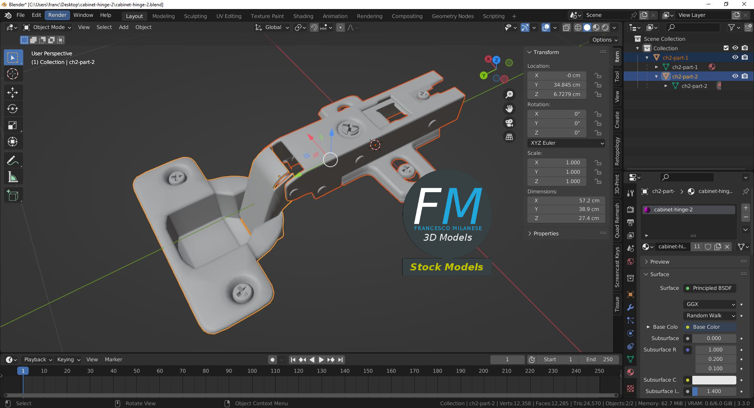This screenshot has width=754, height=408.
Task: Open Principled BSDF surface shader selector
Action: click(x=710, y=288)
